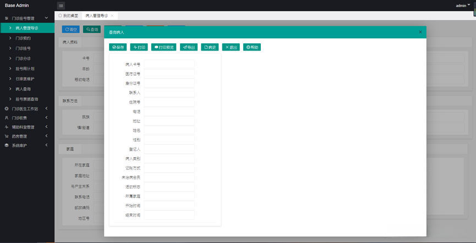Close the 查询病人 dialog
Viewport: 476px width, 243px height.
420,32
